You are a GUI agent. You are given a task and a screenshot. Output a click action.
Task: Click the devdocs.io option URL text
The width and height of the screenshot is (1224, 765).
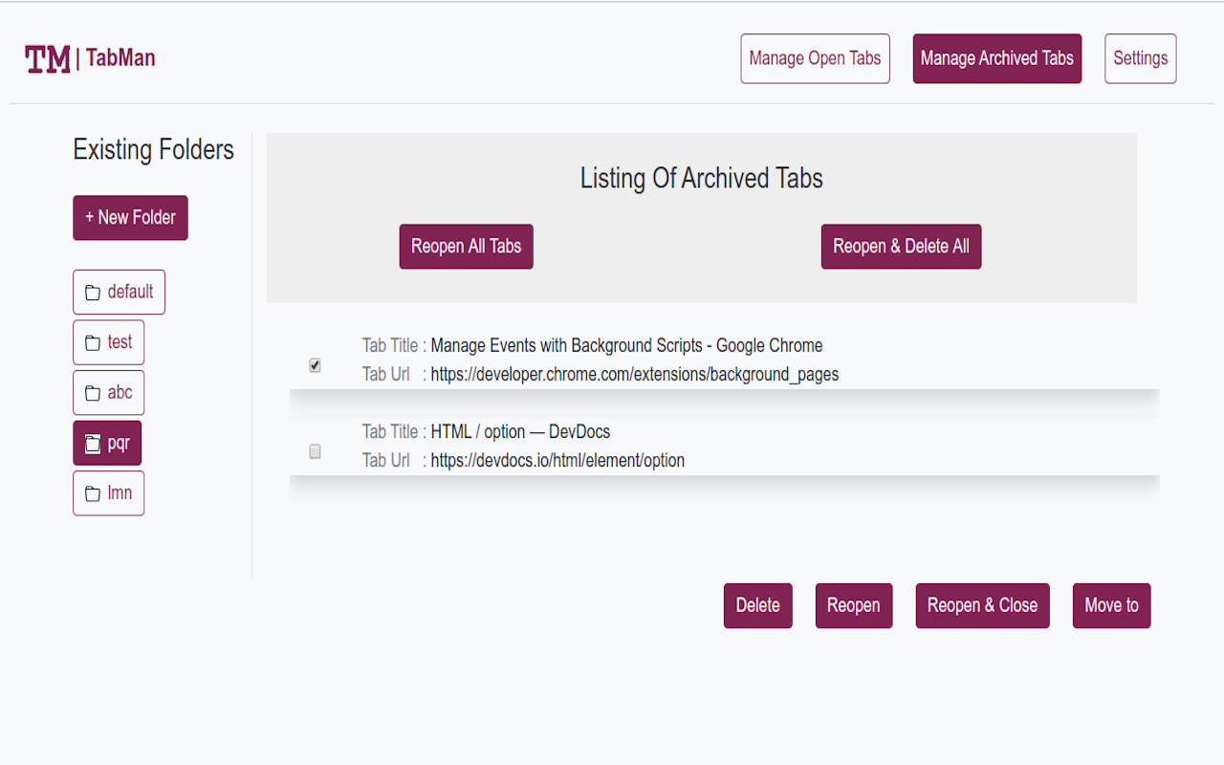[x=557, y=461]
